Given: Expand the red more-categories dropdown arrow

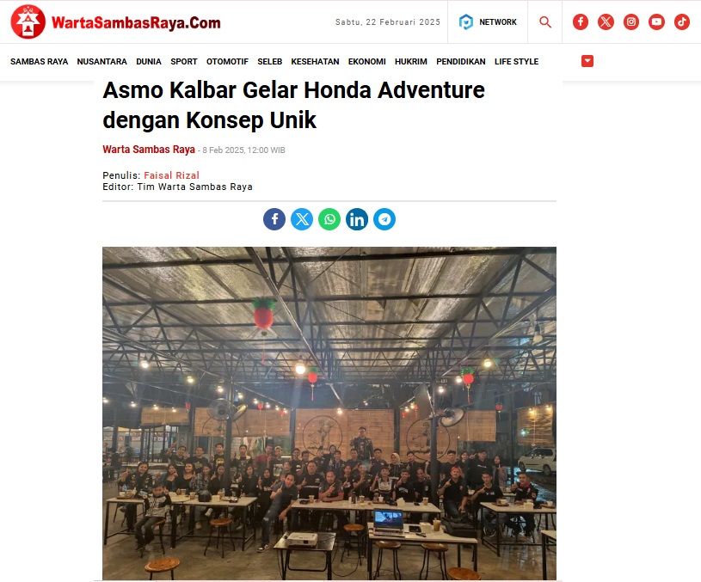Looking at the screenshot, I should click(x=587, y=61).
